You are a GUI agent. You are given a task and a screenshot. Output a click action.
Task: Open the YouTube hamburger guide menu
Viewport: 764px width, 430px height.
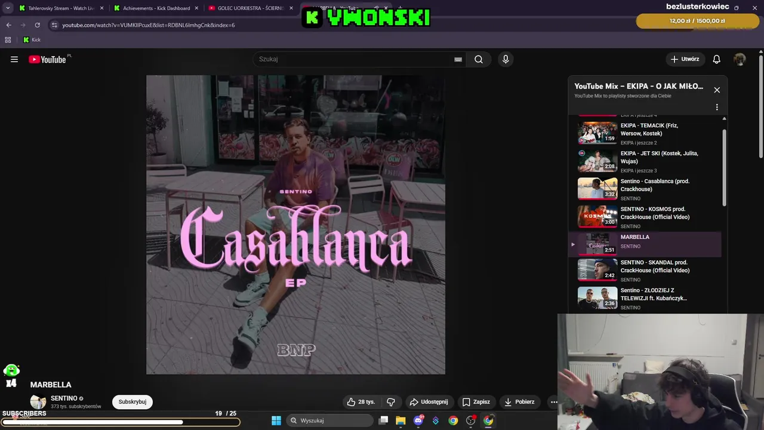pos(14,59)
